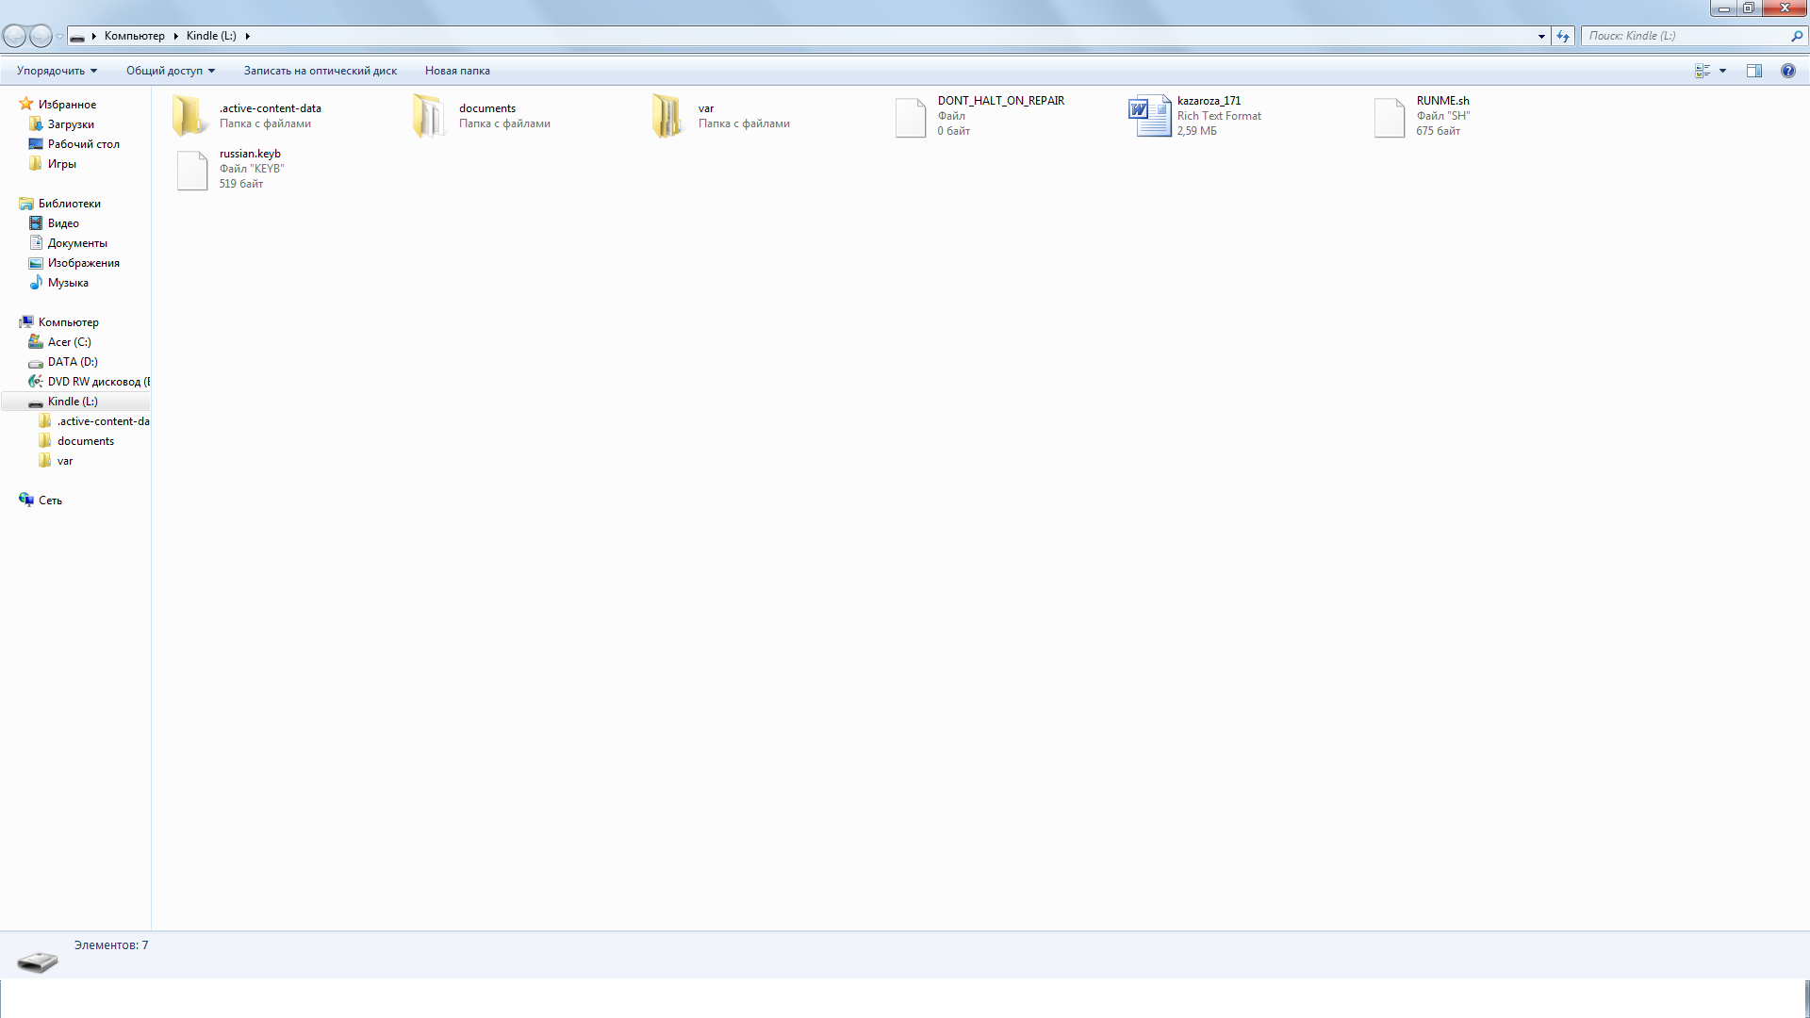
Task: Open var folder in the navigation tree
Action: point(65,461)
